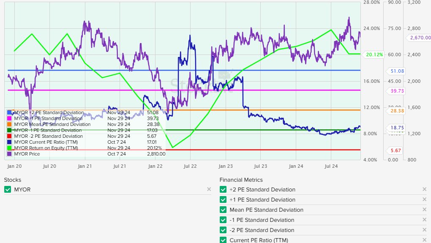Select the MYOR Price legend entry
431x243 pixels.
pos(26,154)
